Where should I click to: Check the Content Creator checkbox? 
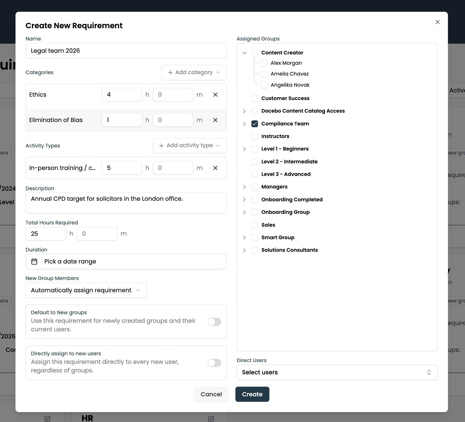pyautogui.click(x=255, y=53)
